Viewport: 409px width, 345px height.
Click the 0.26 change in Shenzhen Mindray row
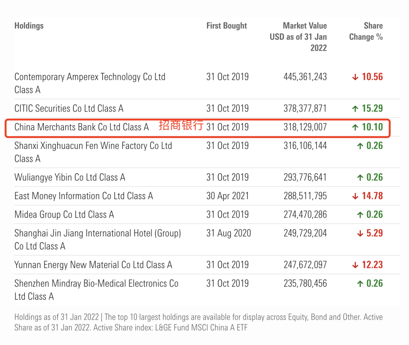[375, 283]
